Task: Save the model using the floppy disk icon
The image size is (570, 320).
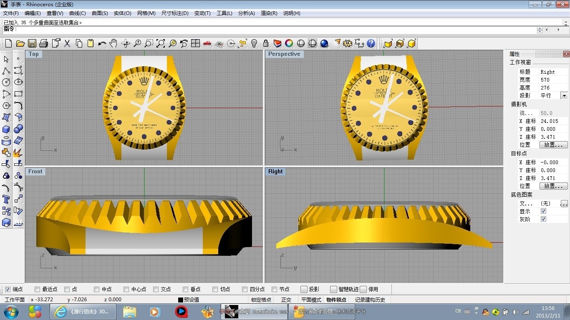Action: (x=32, y=43)
